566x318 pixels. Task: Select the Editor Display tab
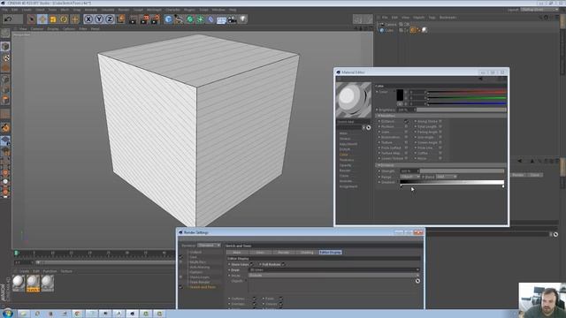point(330,253)
